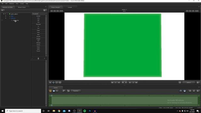Image resolution: width=201 pixels, height=113 pixels.
Task: Select the screen-space manipulator tool under viewport
Action: coord(60,83)
